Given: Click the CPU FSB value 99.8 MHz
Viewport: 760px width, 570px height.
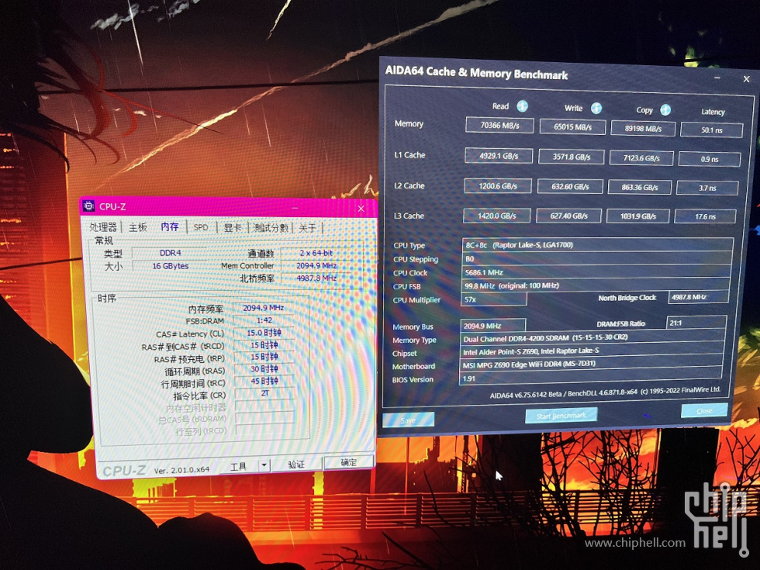Looking at the screenshot, I should coord(595,286).
